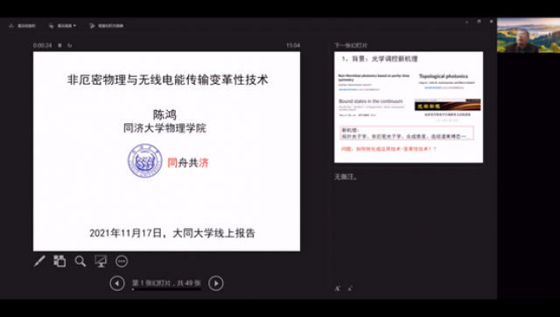Open the see all slides grid view
560x317 pixels.
[59, 261]
